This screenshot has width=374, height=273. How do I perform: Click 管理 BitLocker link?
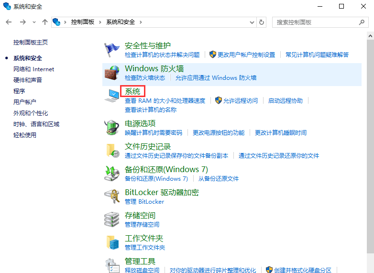point(144,201)
